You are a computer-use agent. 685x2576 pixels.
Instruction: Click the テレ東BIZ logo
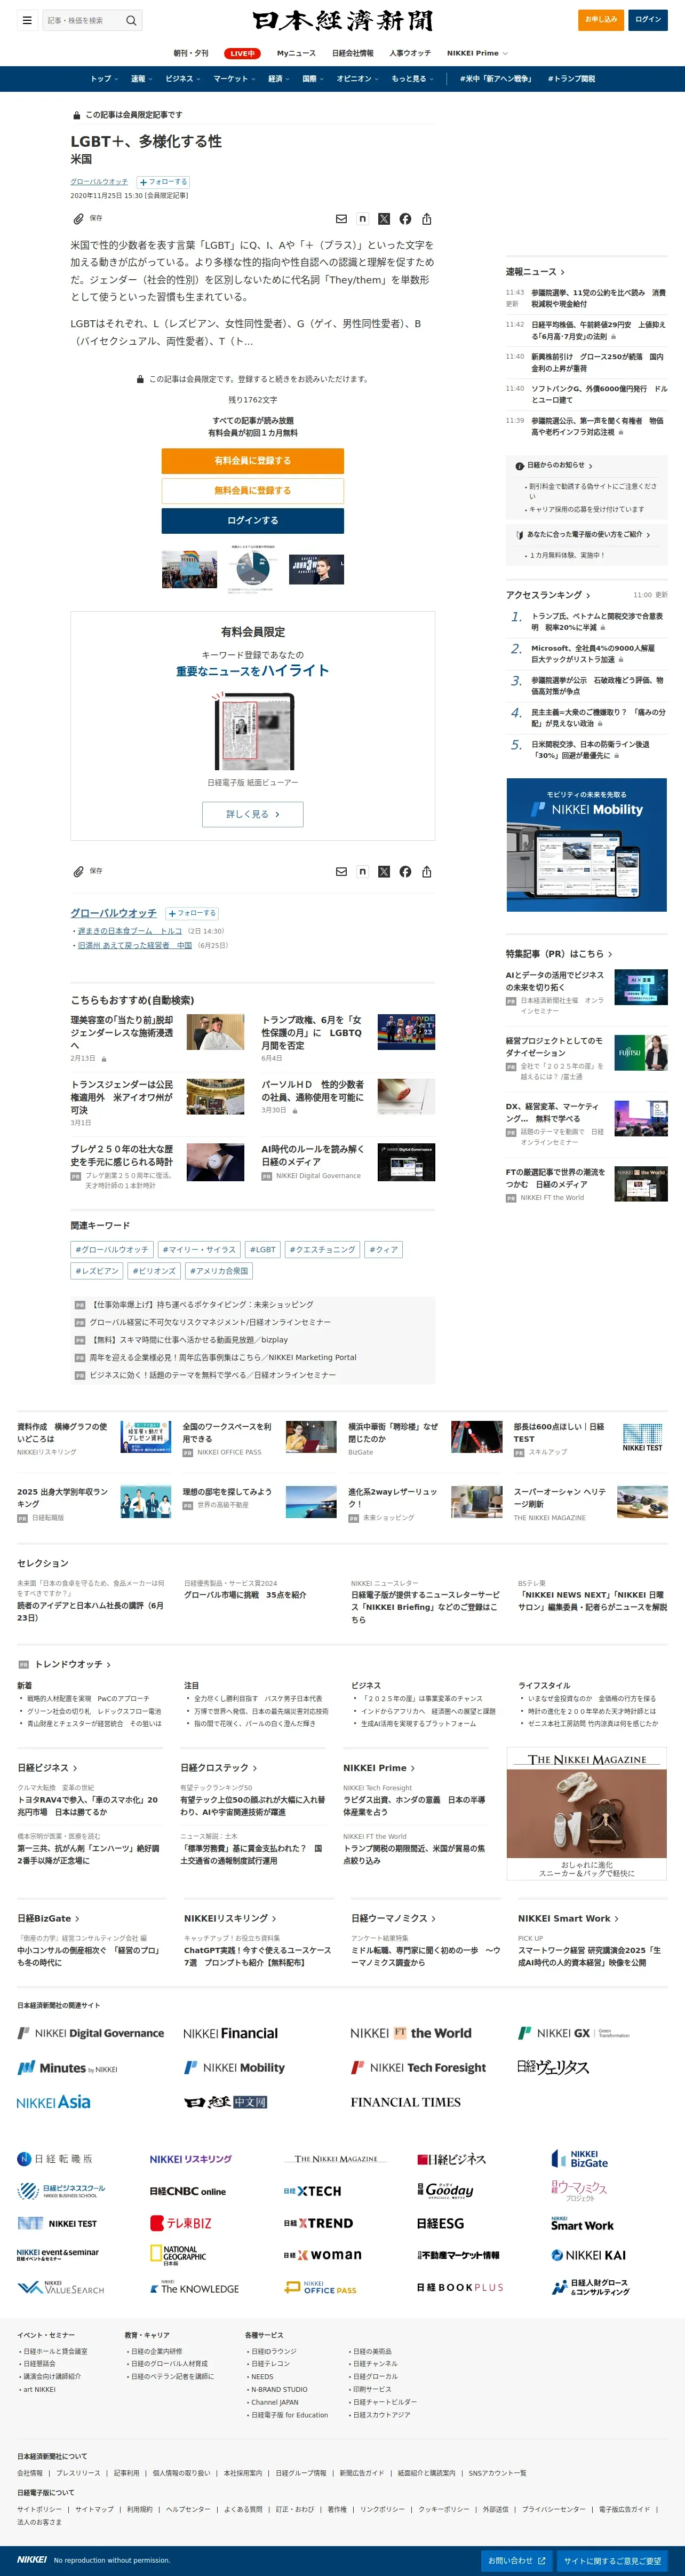pos(181,2223)
